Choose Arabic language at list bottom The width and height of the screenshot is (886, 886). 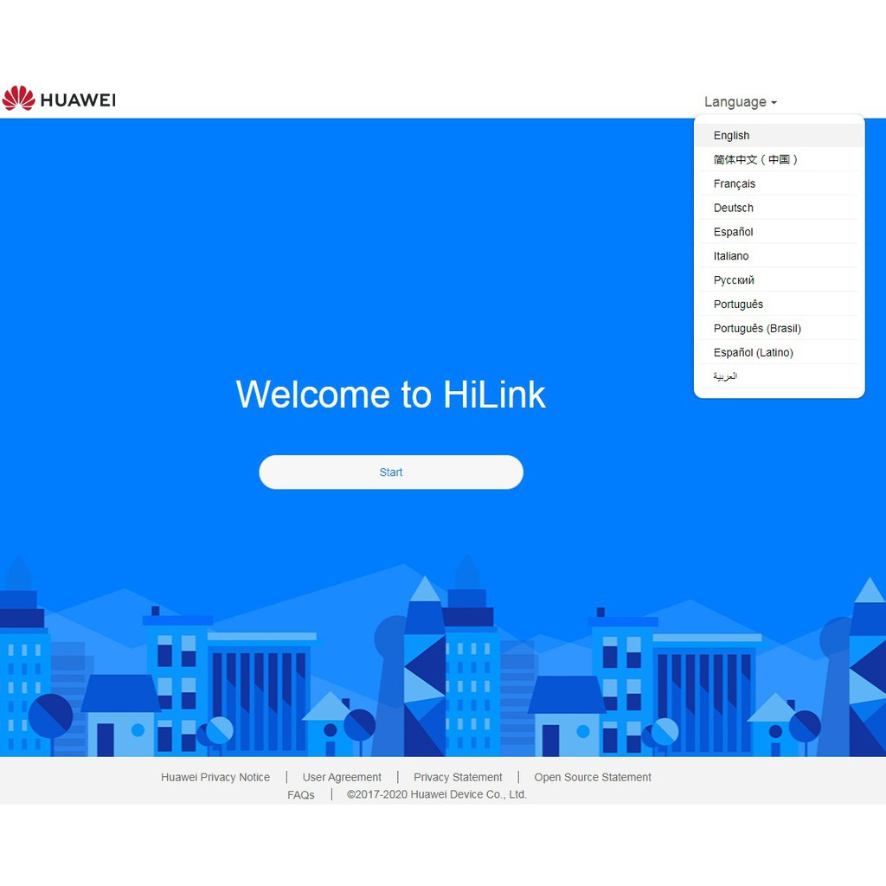click(x=725, y=376)
